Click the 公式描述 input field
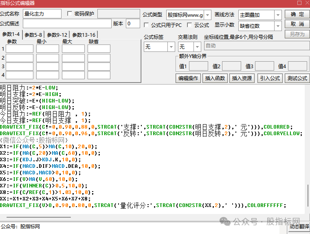This screenshot has height=234, width=310. coord(67,24)
